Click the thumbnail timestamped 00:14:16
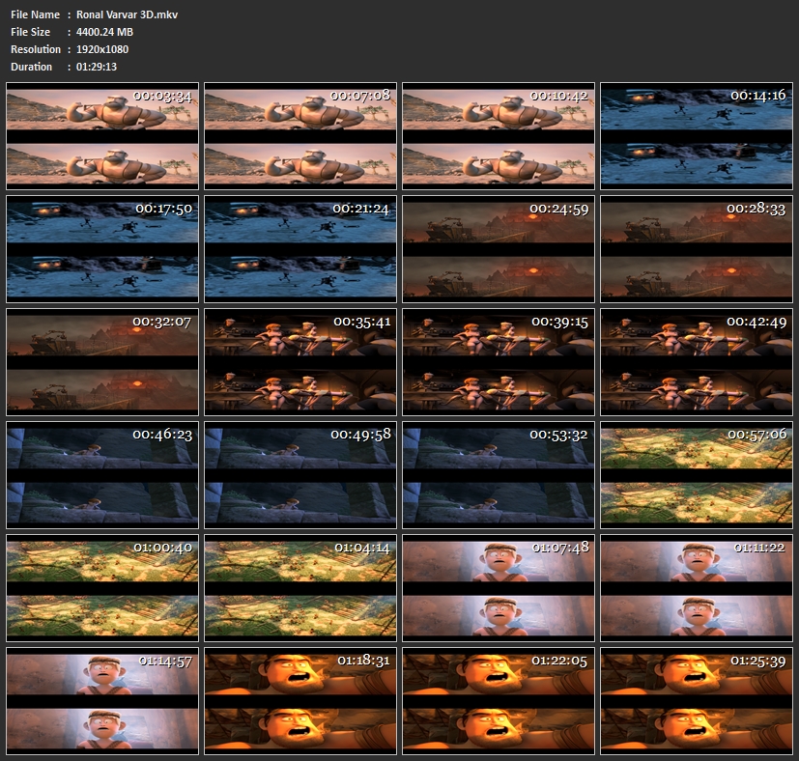This screenshot has height=761, width=799. pyautogui.click(x=697, y=136)
